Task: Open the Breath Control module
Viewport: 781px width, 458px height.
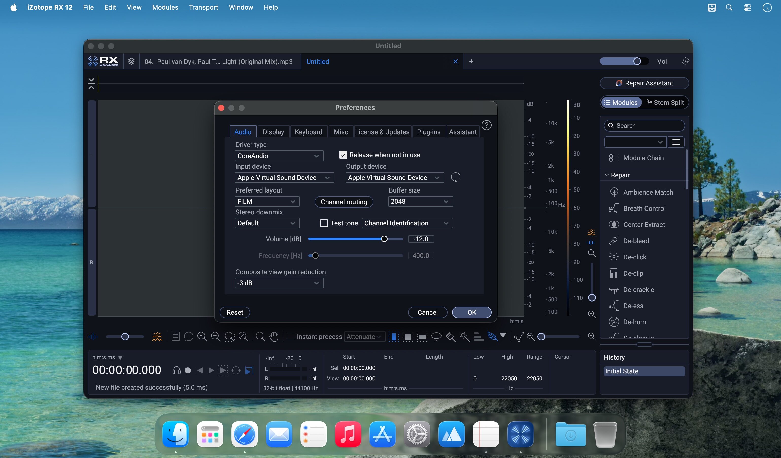Action: pyautogui.click(x=644, y=208)
